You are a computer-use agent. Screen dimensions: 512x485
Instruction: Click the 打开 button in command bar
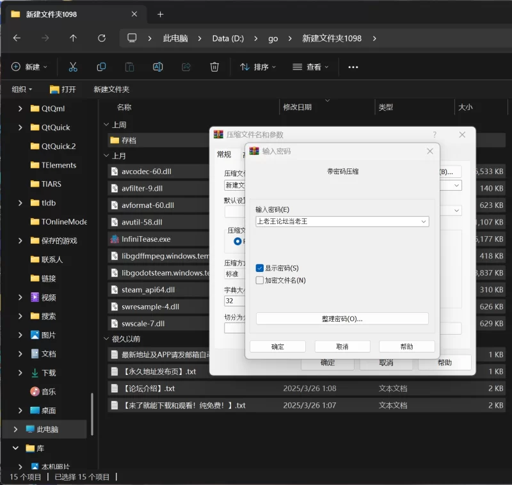[x=63, y=89]
